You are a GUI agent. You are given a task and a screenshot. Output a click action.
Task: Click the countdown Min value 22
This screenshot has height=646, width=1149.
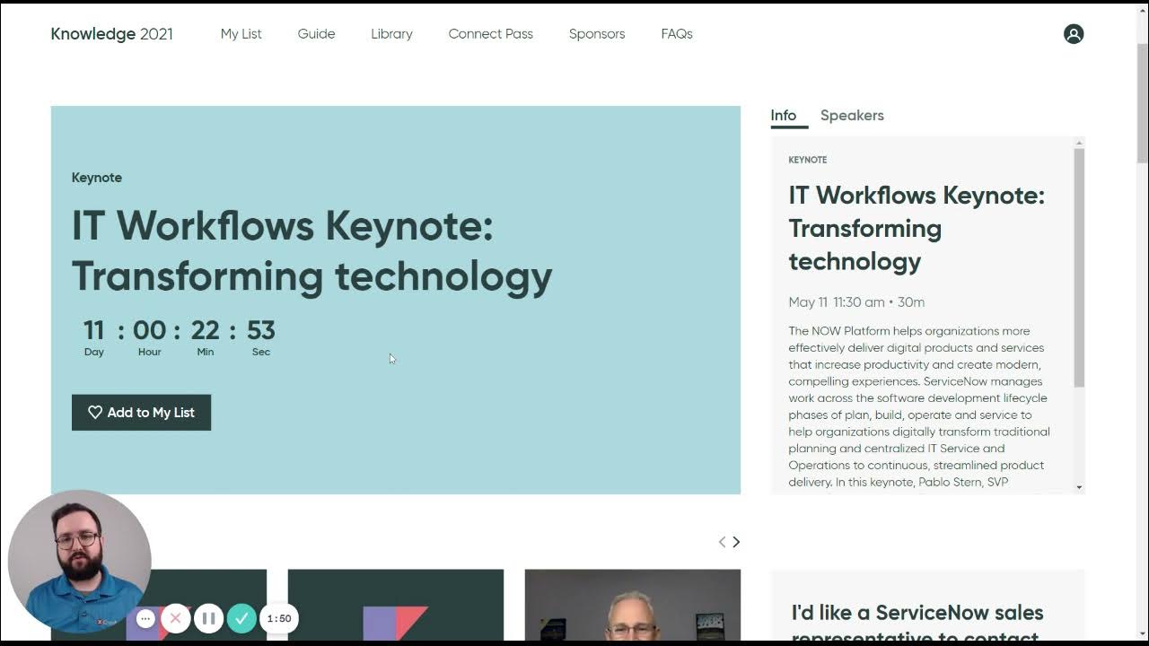click(x=206, y=330)
